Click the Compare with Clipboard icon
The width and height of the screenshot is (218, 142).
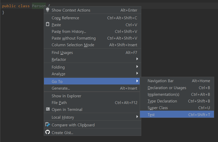(48, 125)
